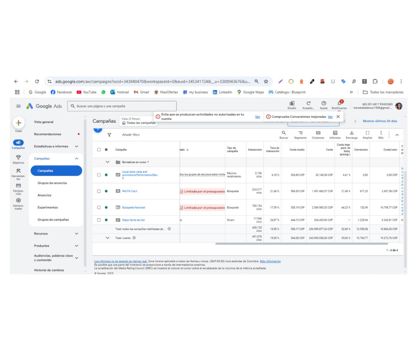417x349 pixels.
Task: Expand Estadísticas e informes section
Action: (x=76, y=146)
